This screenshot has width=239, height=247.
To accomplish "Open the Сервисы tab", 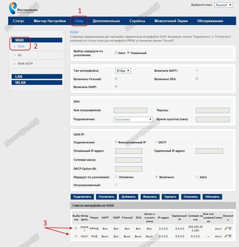I will [x=137, y=21].
